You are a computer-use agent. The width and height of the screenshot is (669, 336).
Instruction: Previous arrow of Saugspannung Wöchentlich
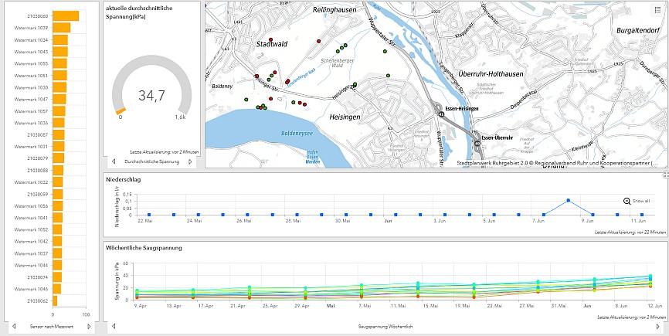click(114, 326)
